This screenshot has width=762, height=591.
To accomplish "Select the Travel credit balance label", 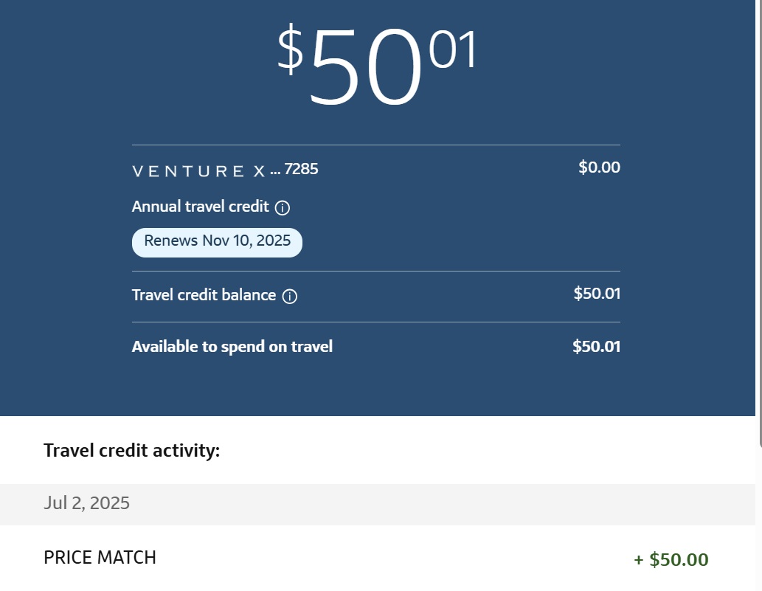I will pos(204,295).
